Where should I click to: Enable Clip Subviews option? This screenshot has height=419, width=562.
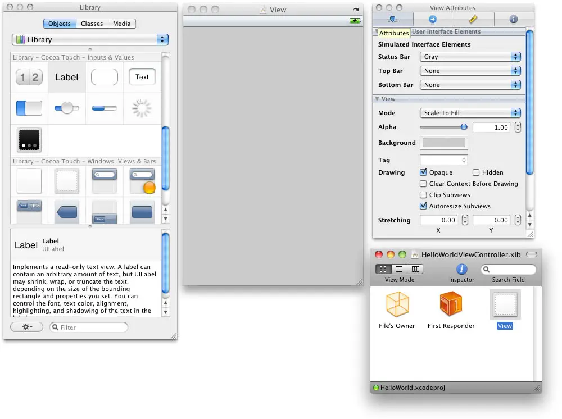click(424, 195)
